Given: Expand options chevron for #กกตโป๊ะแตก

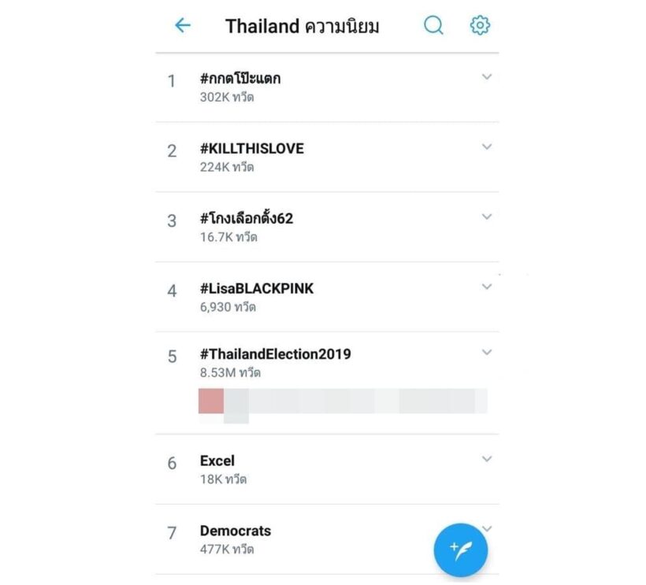Looking at the screenshot, I should [x=487, y=77].
